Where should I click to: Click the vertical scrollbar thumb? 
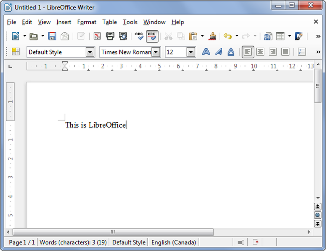coord(318,86)
